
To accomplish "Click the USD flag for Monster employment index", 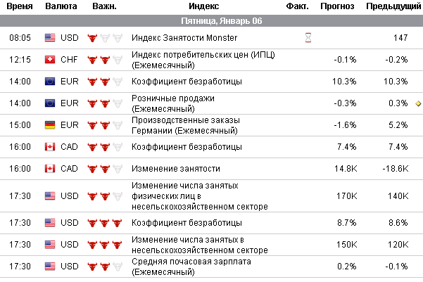I will pyautogui.click(x=50, y=38).
